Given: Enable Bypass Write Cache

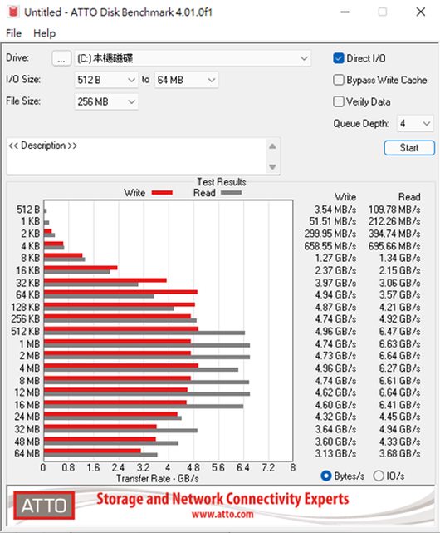Looking at the screenshot, I should point(339,80).
